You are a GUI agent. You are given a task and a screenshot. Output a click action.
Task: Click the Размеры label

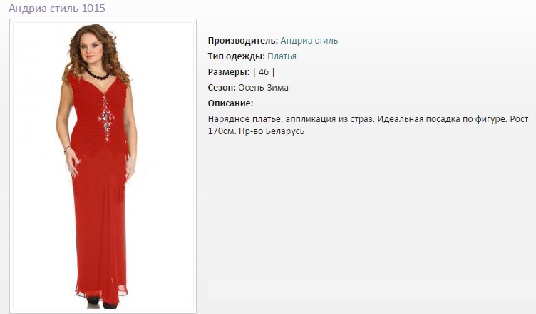click(229, 72)
